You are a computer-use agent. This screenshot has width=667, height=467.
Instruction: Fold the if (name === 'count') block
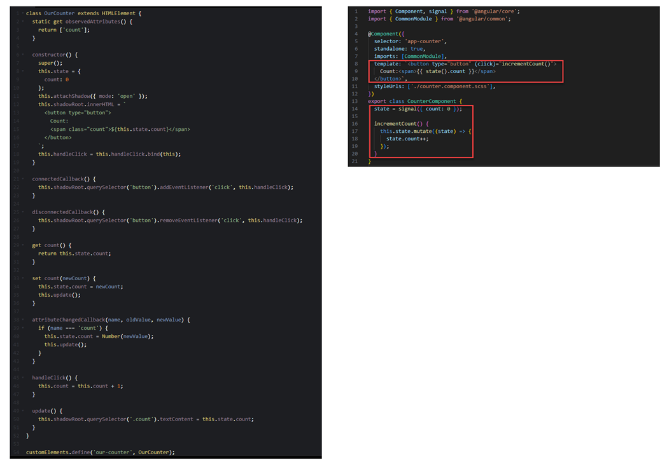(22, 328)
